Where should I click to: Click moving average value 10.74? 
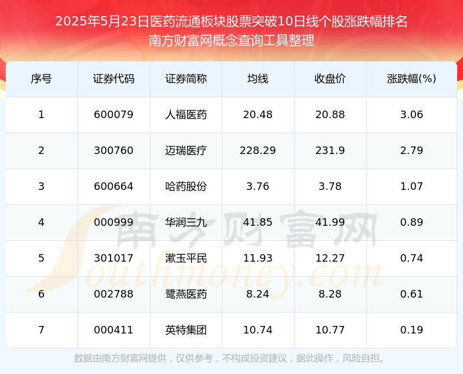click(258, 330)
